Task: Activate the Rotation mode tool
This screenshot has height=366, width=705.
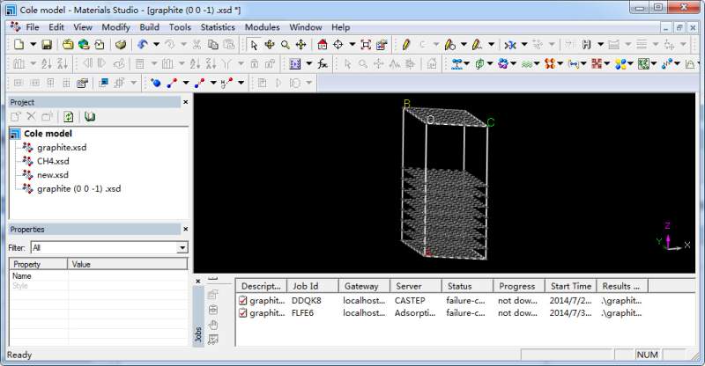Action: [270, 45]
